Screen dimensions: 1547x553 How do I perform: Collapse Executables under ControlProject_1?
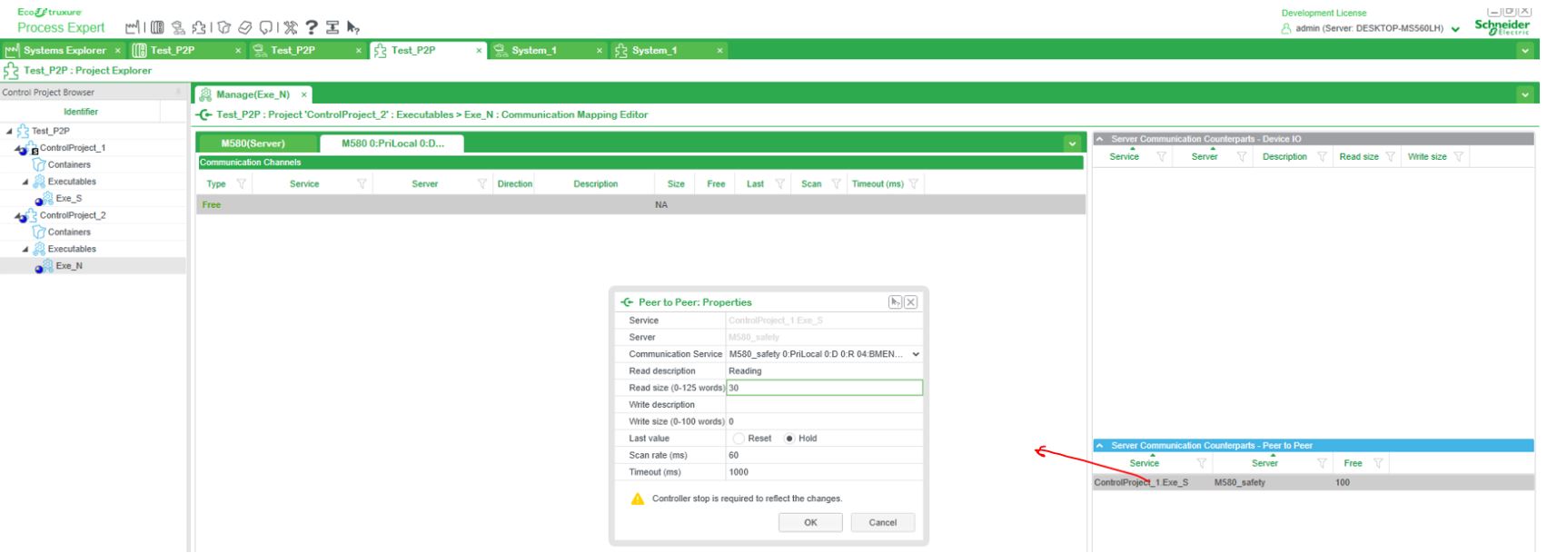[25, 182]
